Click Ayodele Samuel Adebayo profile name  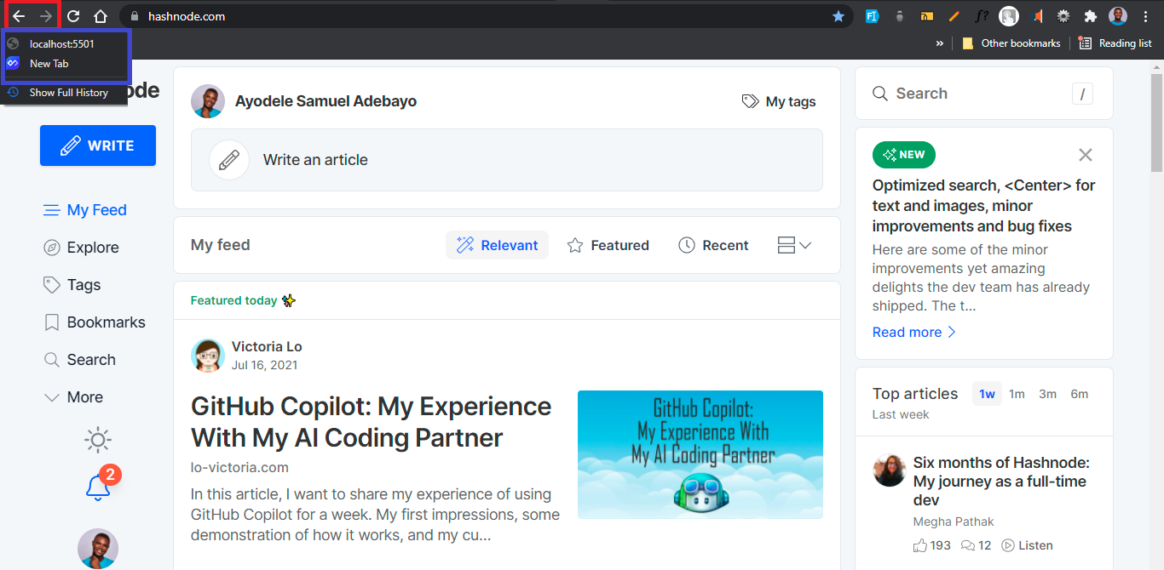pos(326,101)
